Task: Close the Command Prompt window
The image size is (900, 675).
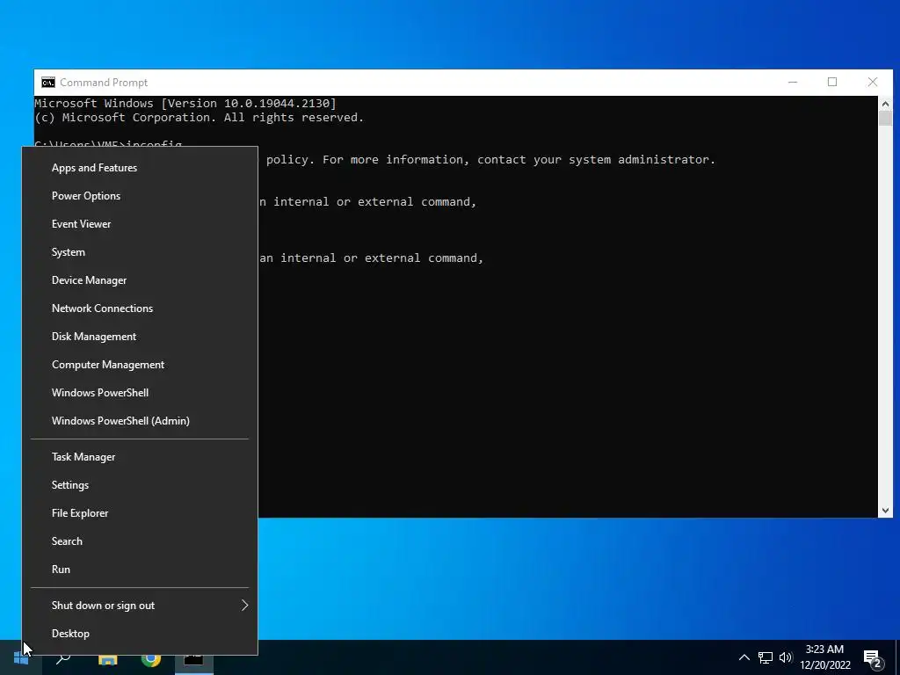Action: coord(873,82)
